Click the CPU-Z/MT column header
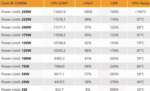 (59, 3)
